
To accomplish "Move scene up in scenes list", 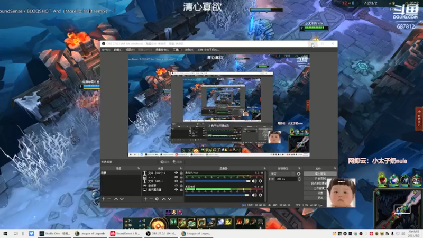I will coord(116,199).
